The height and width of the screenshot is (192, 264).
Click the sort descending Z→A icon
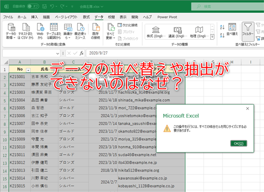pos(222,35)
